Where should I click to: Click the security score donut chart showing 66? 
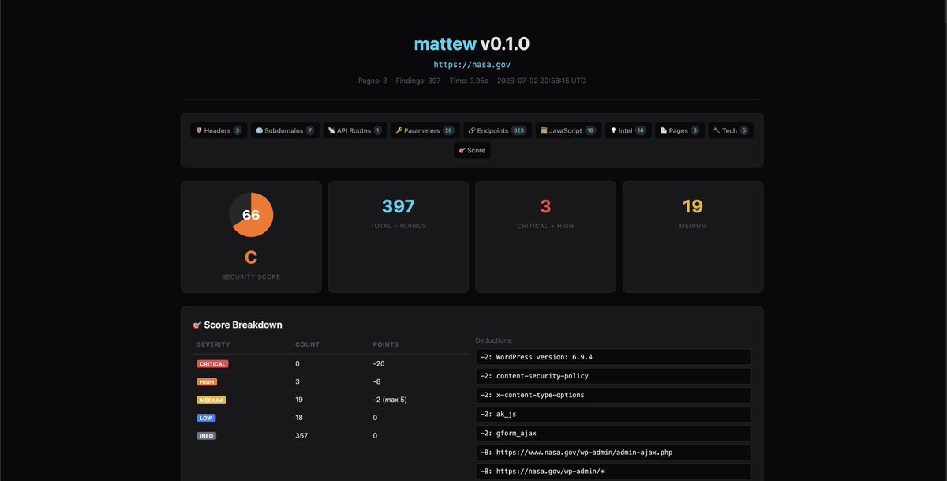(x=251, y=215)
